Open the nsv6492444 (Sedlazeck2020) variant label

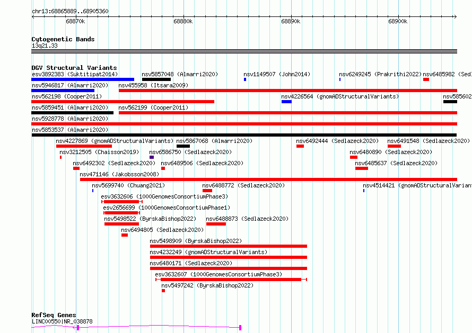pyautogui.click(x=337, y=141)
